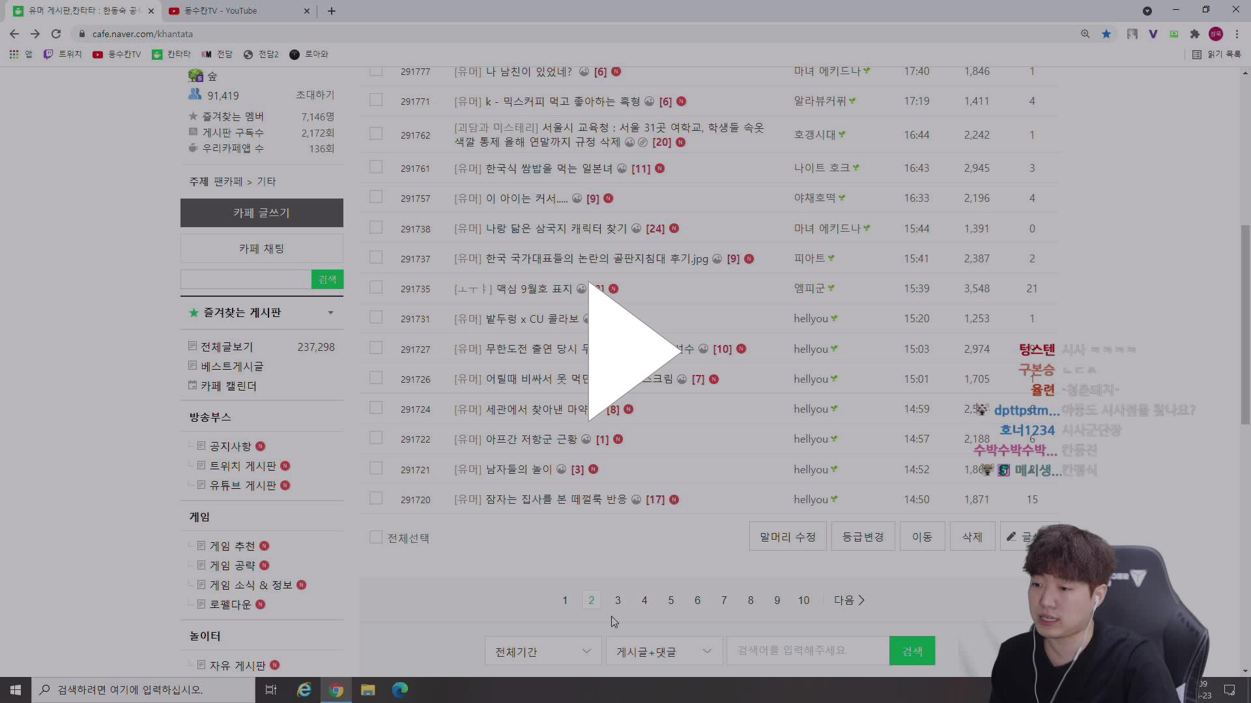Collapse the 즐겨찾는 게시판 section arrow
The image size is (1251, 703).
[x=330, y=312]
